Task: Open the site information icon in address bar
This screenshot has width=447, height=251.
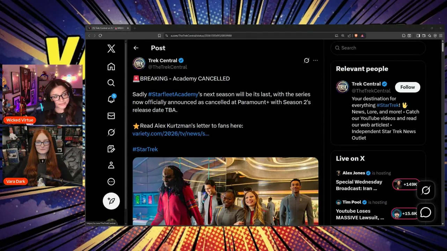Action: tap(167, 36)
